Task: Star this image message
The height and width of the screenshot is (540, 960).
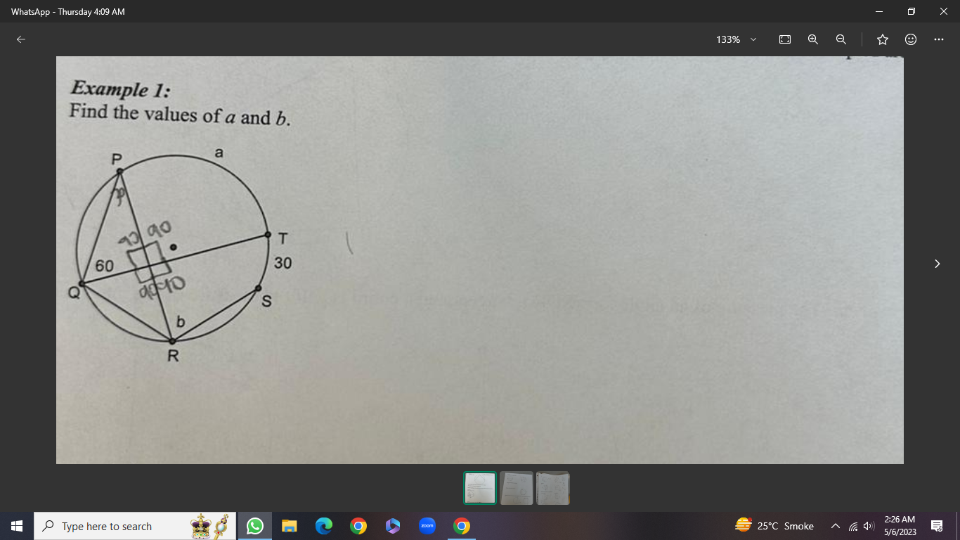Action: point(882,39)
